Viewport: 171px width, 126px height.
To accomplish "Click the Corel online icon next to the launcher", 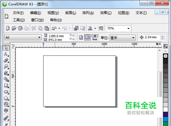I will 101,28.
